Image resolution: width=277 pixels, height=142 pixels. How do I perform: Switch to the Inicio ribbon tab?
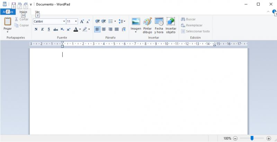pos(23,12)
